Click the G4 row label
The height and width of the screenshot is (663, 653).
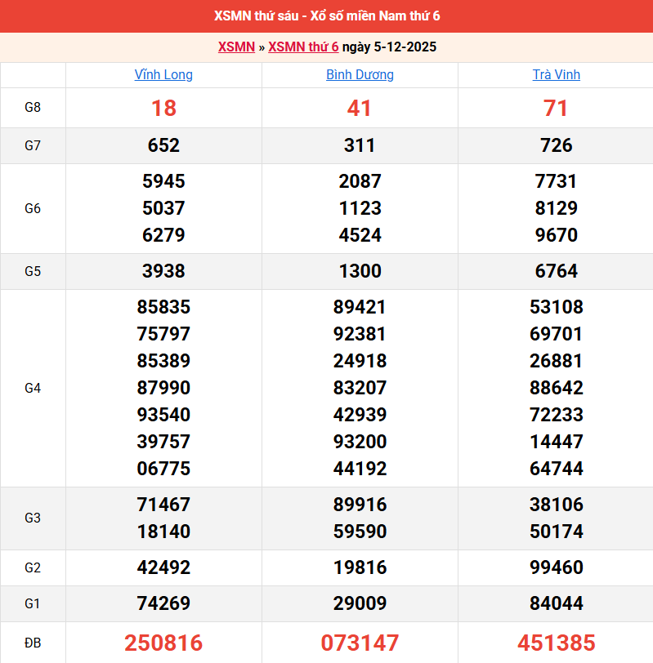33,388
